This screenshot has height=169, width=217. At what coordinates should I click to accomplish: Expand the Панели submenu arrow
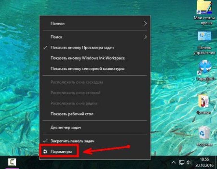coord(145,23)
